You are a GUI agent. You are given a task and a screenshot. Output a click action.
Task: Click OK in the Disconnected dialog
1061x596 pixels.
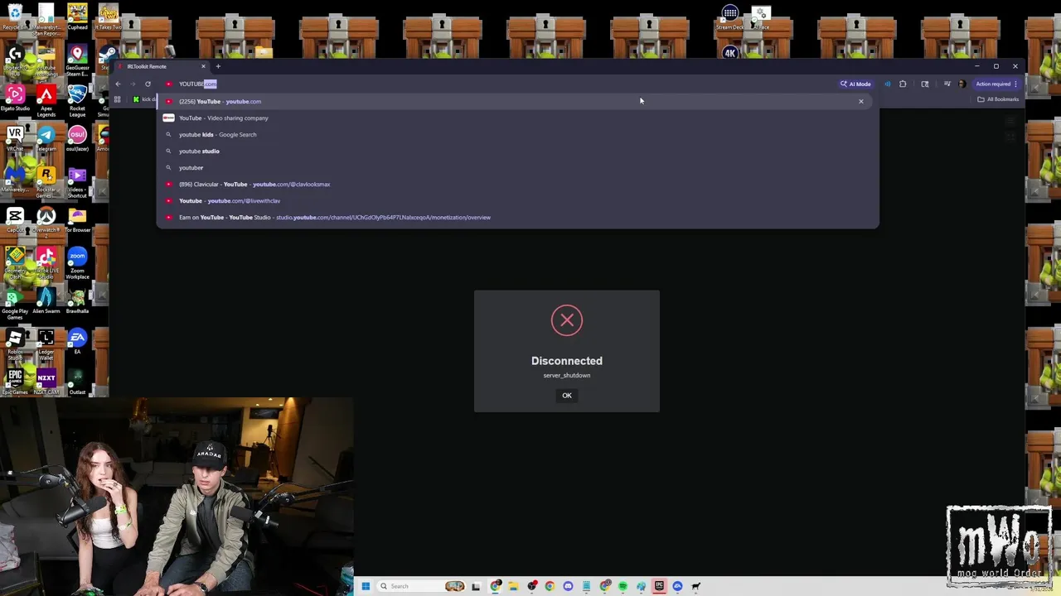(x=567, y=395)
